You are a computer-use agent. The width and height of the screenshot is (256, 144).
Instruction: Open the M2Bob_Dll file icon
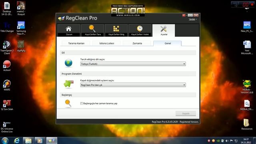pos(247,105)
